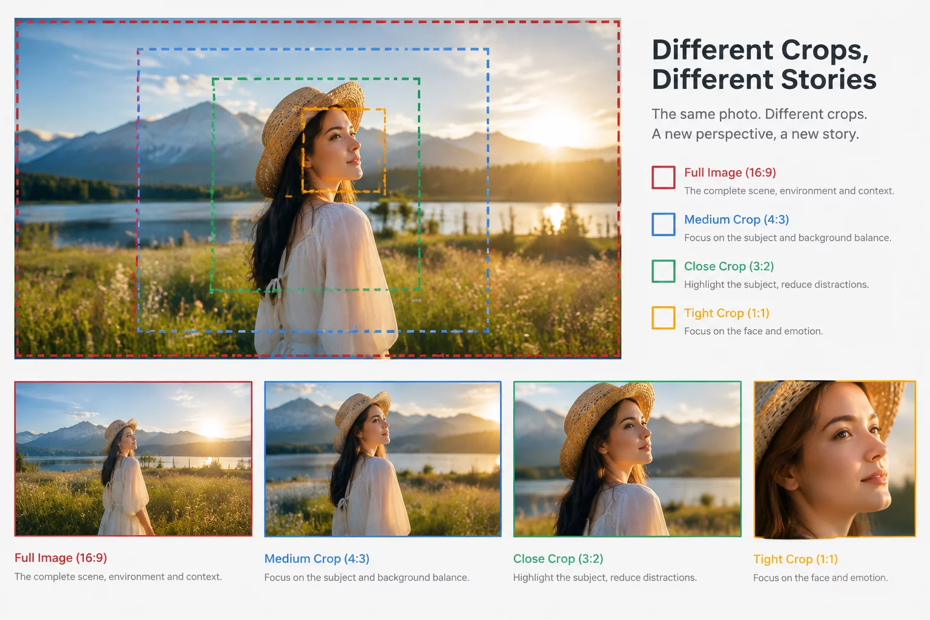Open the Tight Crop (1:1) face thumbnail
This screenshot has width=930, height=620.
(834, 459)
